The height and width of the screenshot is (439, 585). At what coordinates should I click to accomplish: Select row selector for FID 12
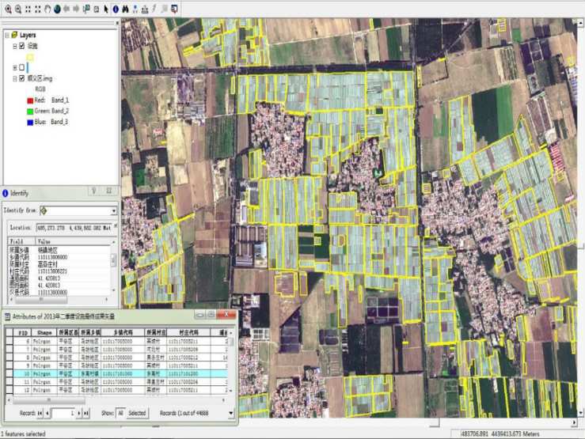pos(9,390)
